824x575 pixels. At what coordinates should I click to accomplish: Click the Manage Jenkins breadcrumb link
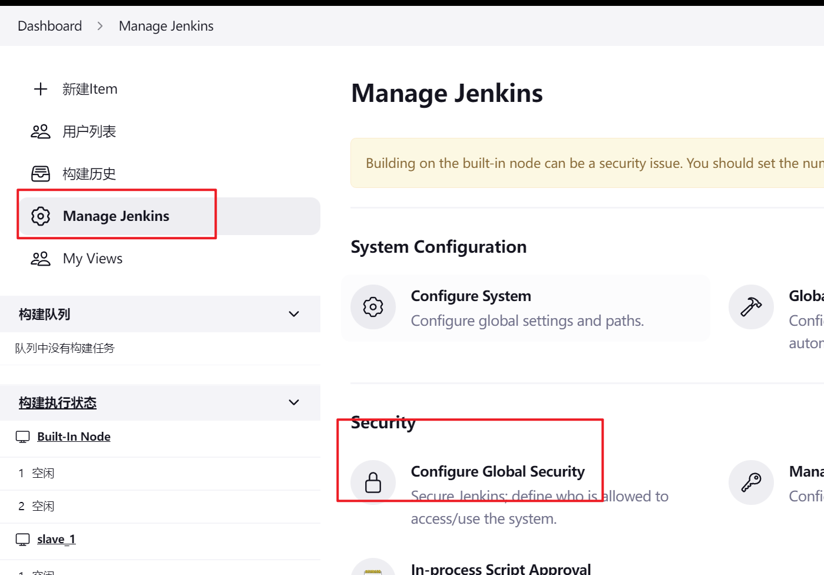(166, 26)
